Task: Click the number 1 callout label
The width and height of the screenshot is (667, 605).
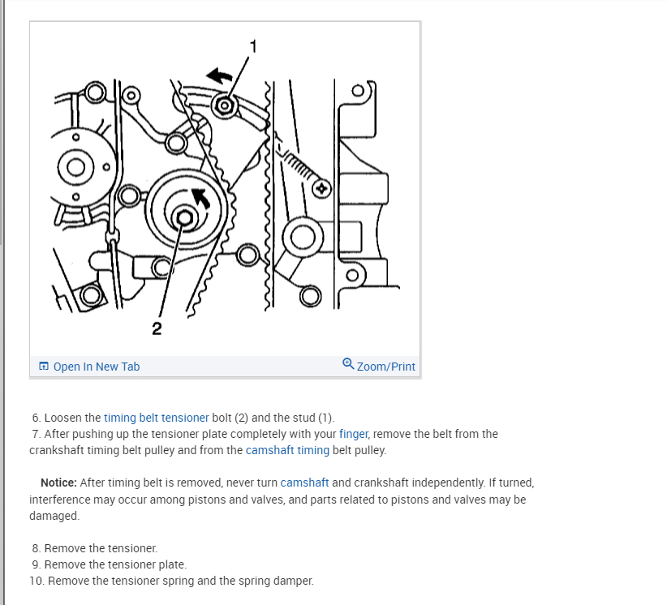Action: click(253, 46)
